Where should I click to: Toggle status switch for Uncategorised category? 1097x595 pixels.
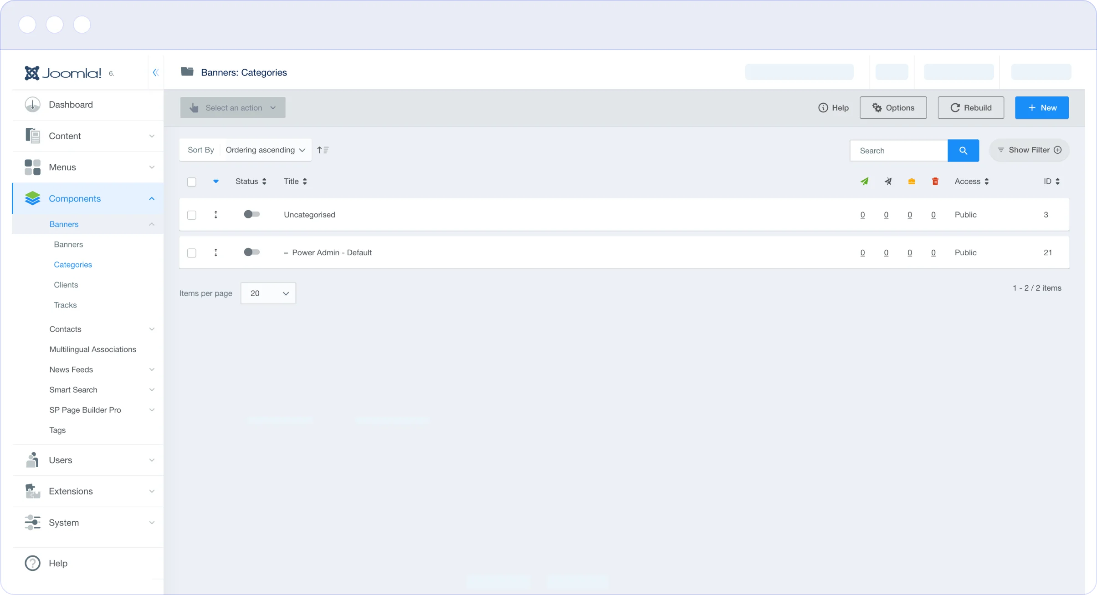point(251,214)
